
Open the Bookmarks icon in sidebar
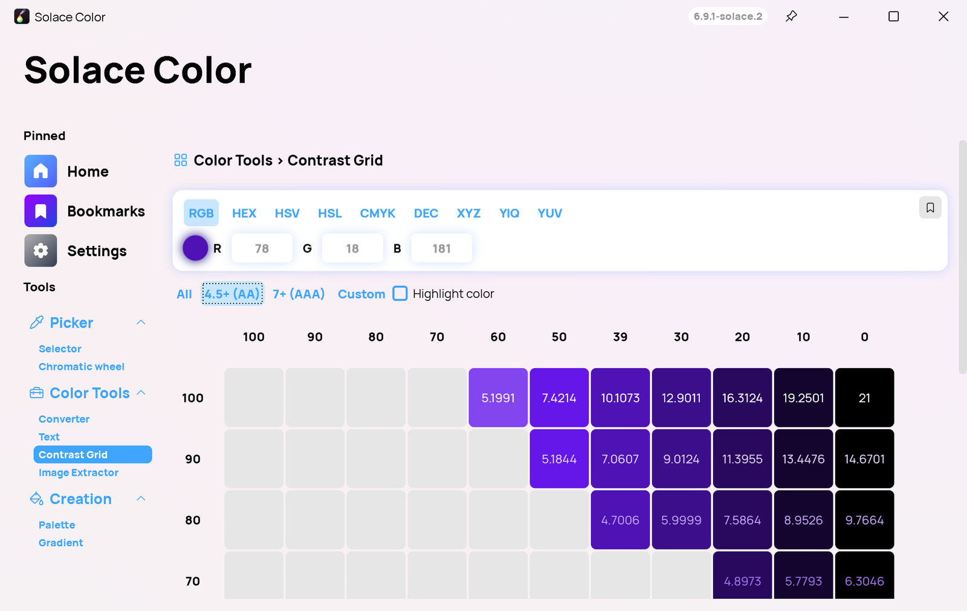(40, 211)
